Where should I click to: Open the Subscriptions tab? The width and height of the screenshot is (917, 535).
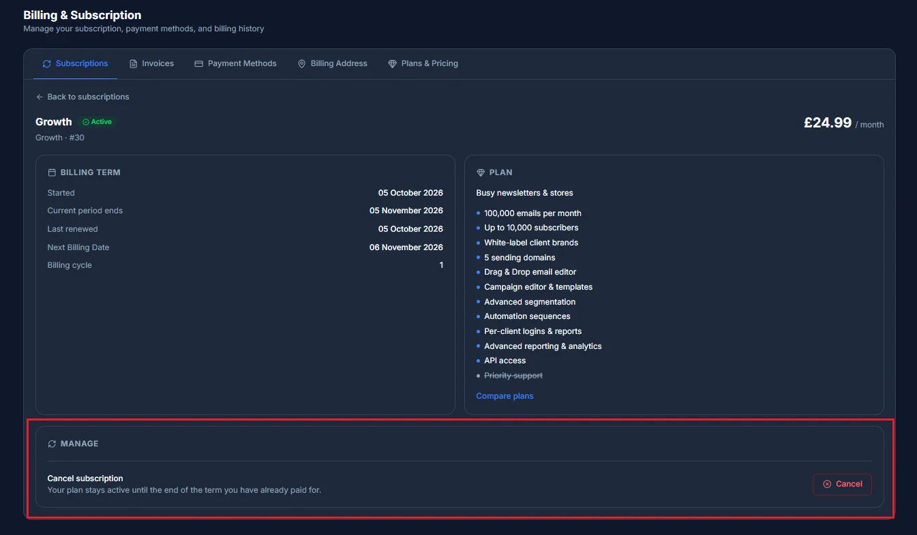tap(75, 63)
